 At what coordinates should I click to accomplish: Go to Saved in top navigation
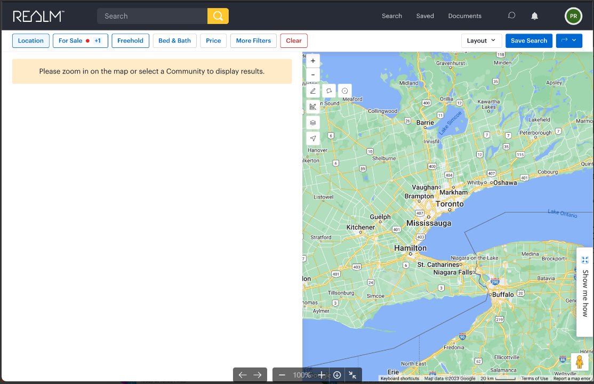tap(425, 16)
